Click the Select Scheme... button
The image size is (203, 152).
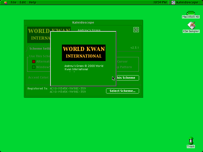click(123, 91)
